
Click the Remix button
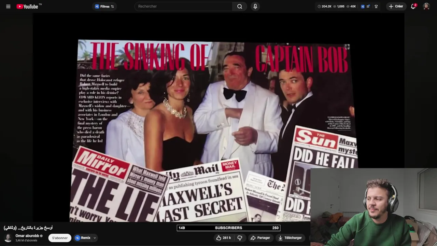[83, 238]
